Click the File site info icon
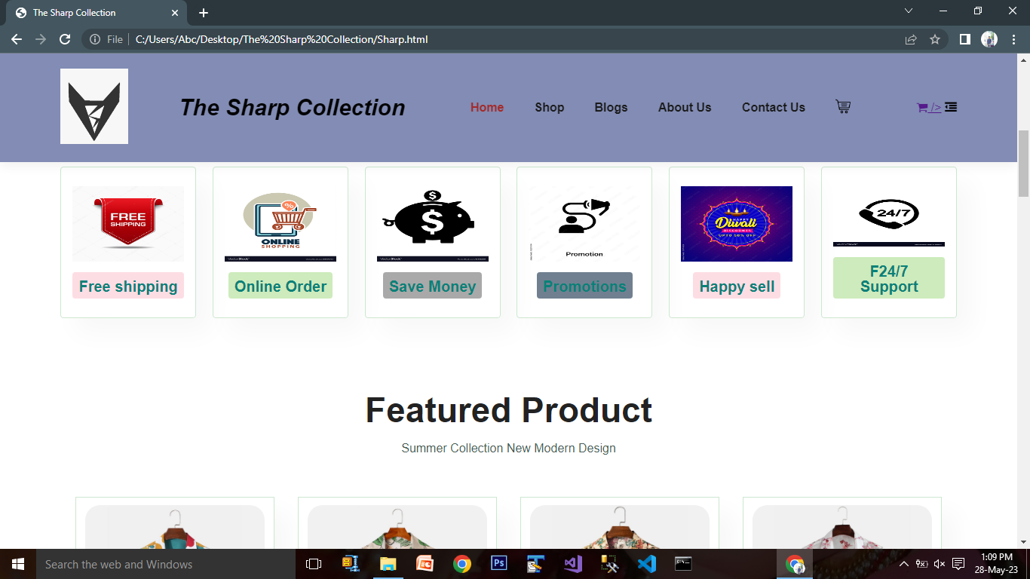Viewport: 1030px width, 579px height. 95,39
